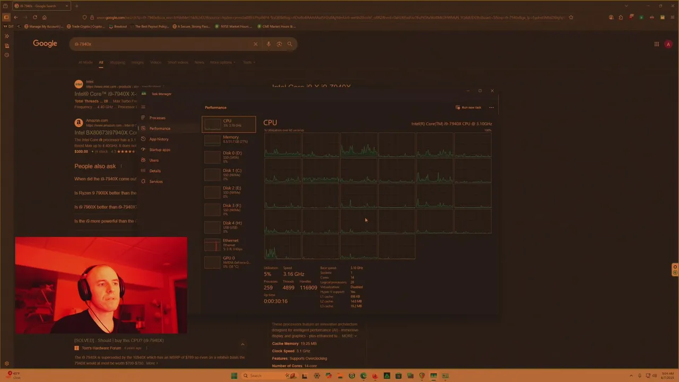Switch to AI Mode search tab
The image size is (679, 382).
(x=85, y=63)
